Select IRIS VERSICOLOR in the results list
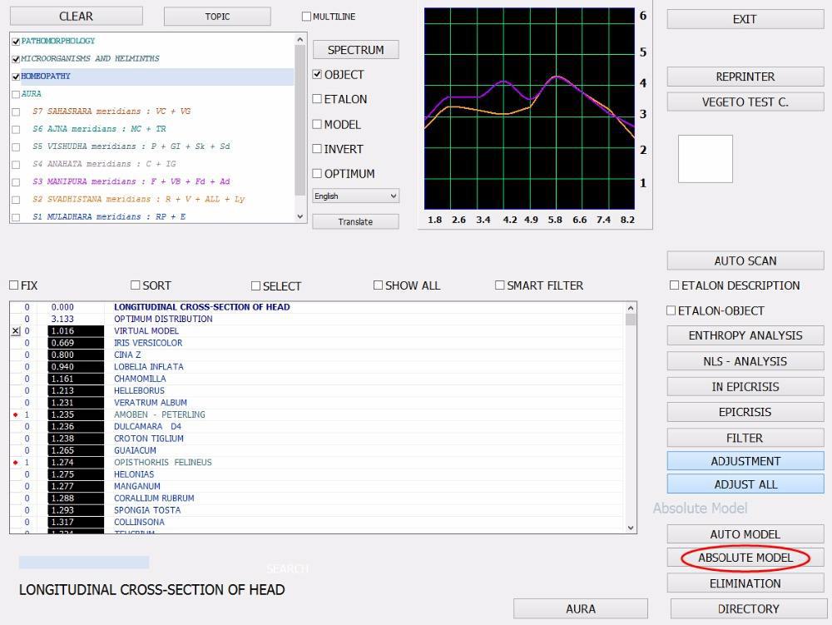 point(148,343)
